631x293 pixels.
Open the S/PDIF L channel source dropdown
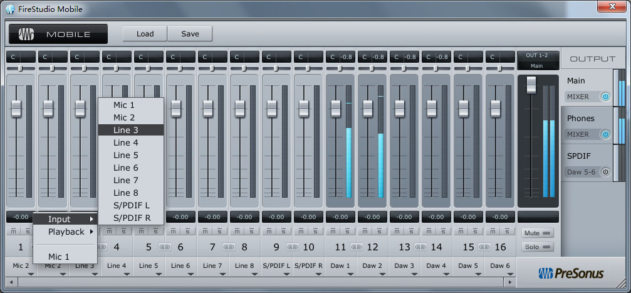[276, 267]
